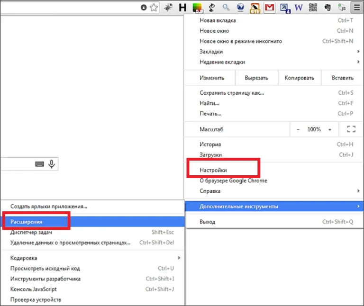This screenshot has height=306, width=364.
Task: Click the Копировать button
Action: 300,78
